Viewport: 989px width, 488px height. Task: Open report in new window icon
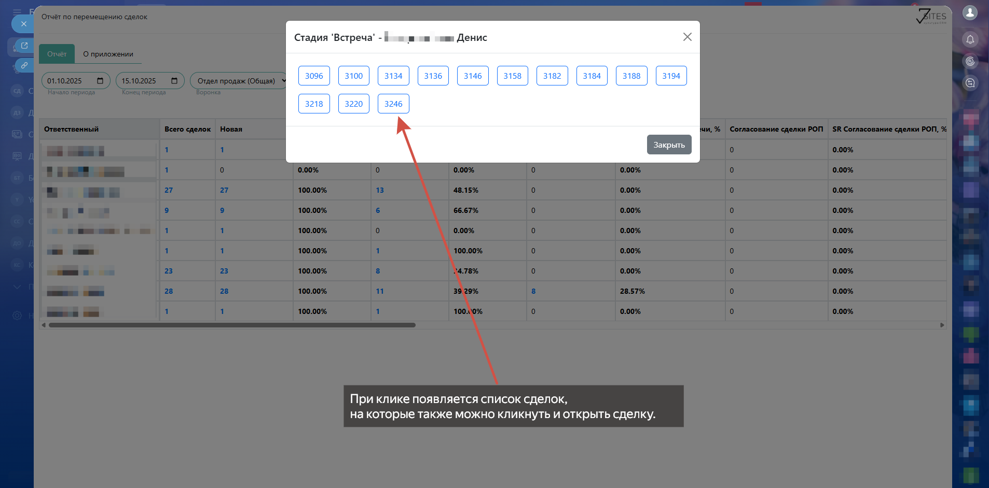24,46
